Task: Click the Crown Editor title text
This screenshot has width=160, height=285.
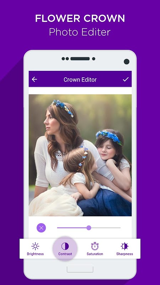Action: tap(80, 79)
